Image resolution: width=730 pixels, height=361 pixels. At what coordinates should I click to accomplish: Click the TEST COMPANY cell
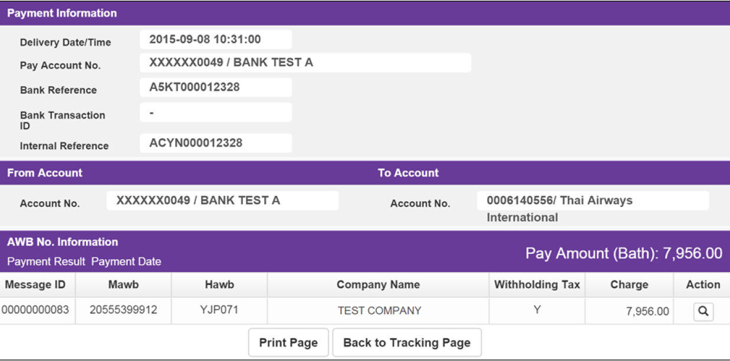coord(379,311)
